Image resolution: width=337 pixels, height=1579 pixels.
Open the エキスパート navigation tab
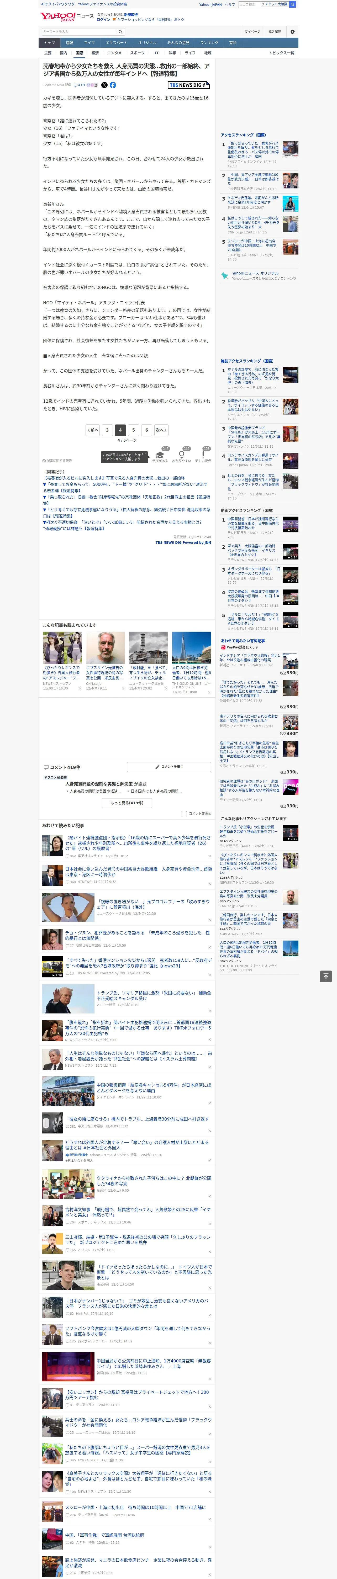tap(116, 43)
